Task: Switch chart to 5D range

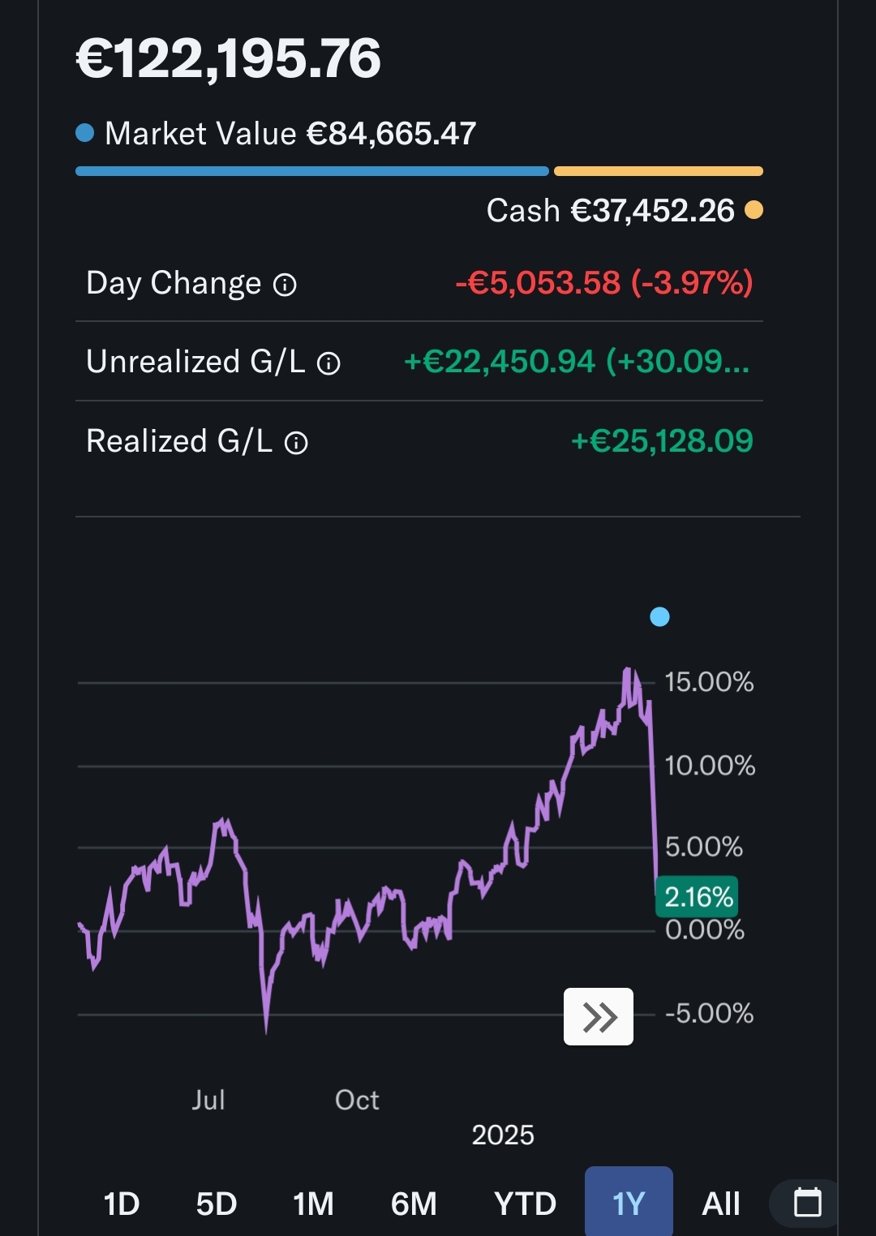Action: pyautogui.click(x=217, y=1204)
